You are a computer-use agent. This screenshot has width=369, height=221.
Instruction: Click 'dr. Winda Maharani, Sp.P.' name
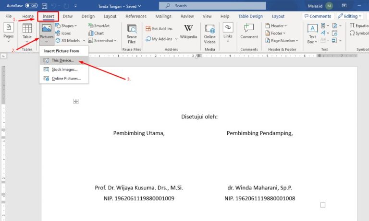(259, 187)
